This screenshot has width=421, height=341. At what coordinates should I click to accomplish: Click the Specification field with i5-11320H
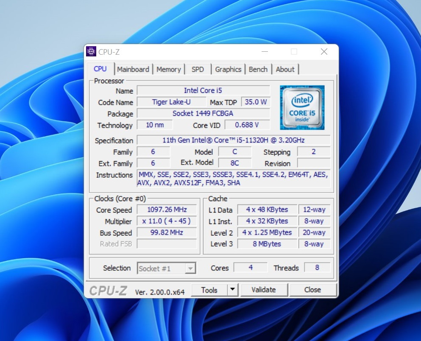234,140
